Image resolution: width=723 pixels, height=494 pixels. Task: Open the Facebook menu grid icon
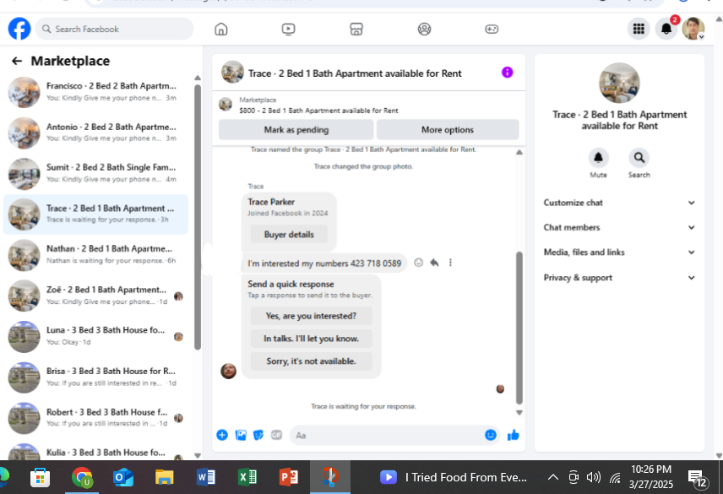[639, 29]
